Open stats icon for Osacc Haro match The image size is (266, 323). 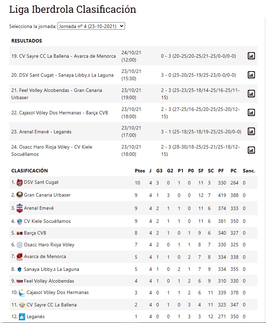pyautogui.click(x=251, y=150)
